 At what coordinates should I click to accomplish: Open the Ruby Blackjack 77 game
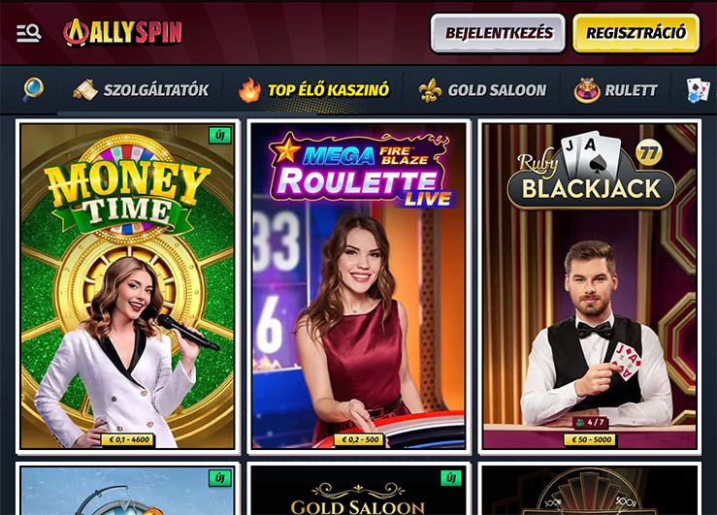(590, 286)
